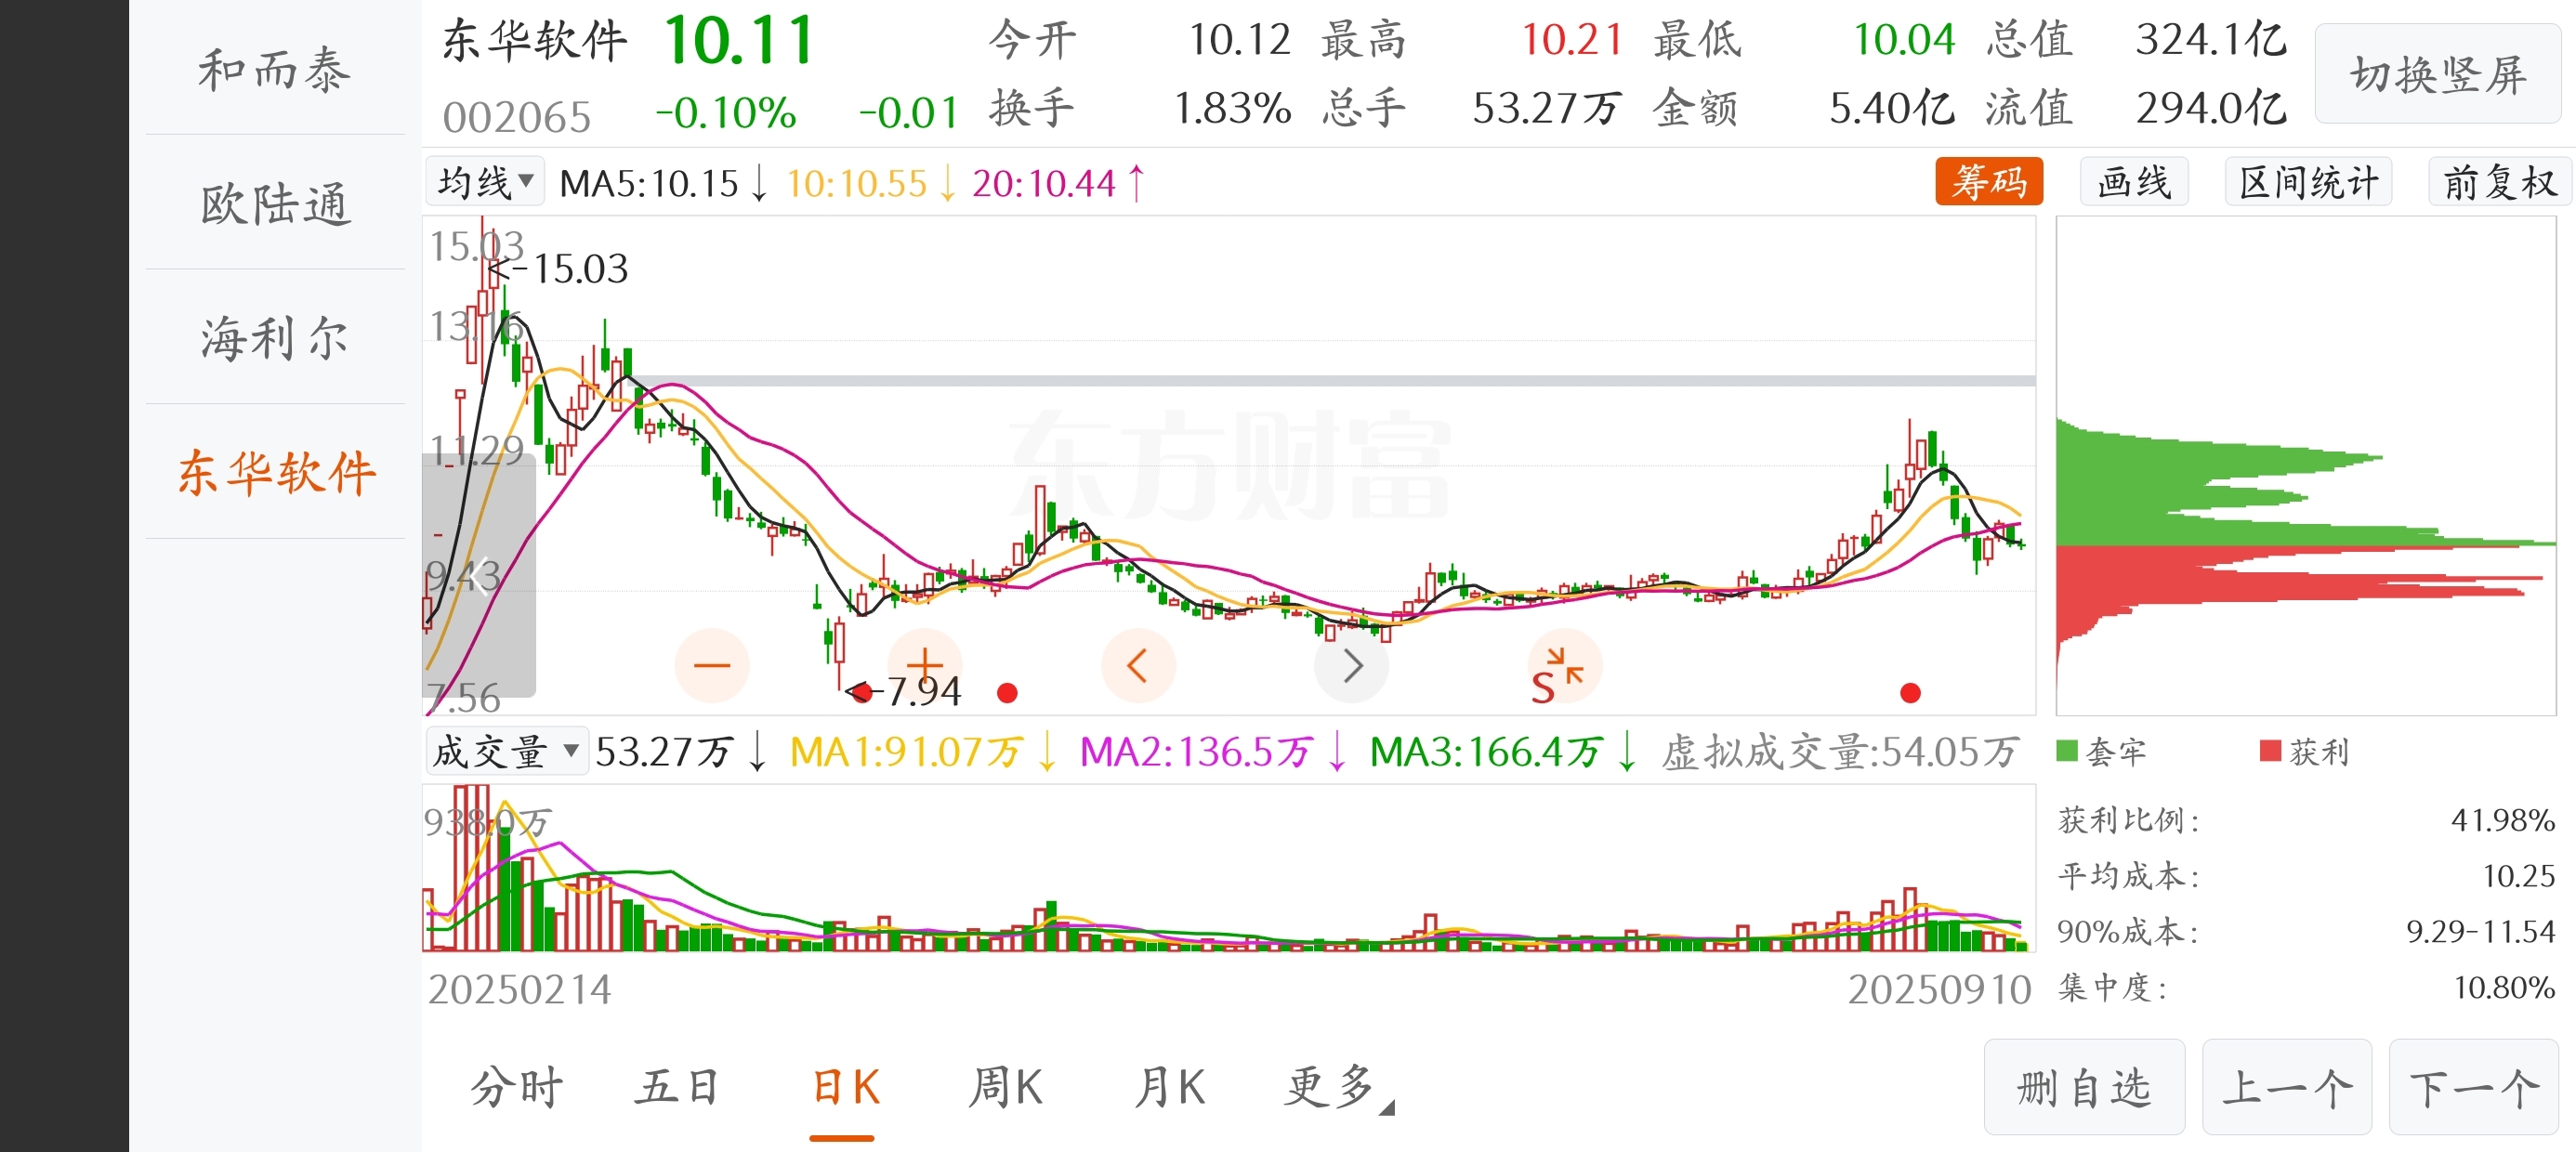Move chart left with left arrow icon
This screenshot has height=1152, width=2576.
pos(1138,665)
